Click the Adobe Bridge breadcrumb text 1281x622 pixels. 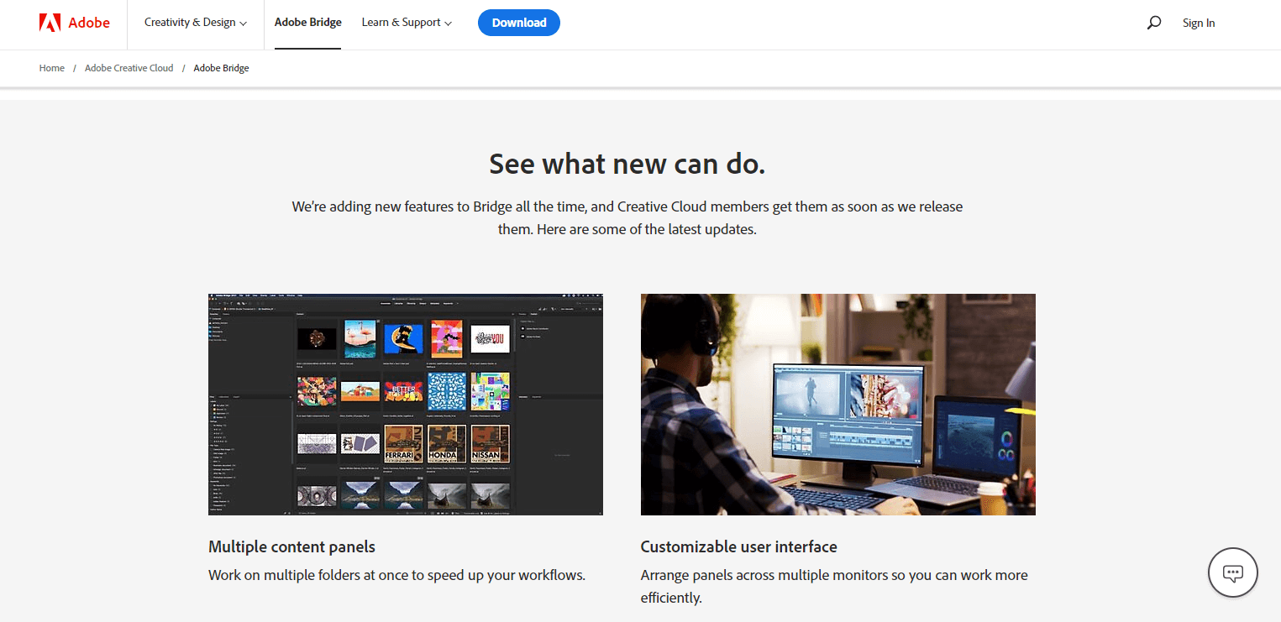pyautogui.click(x=222, y=68)
